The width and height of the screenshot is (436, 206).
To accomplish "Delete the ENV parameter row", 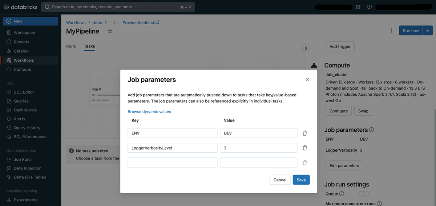I will coord(305,133).
